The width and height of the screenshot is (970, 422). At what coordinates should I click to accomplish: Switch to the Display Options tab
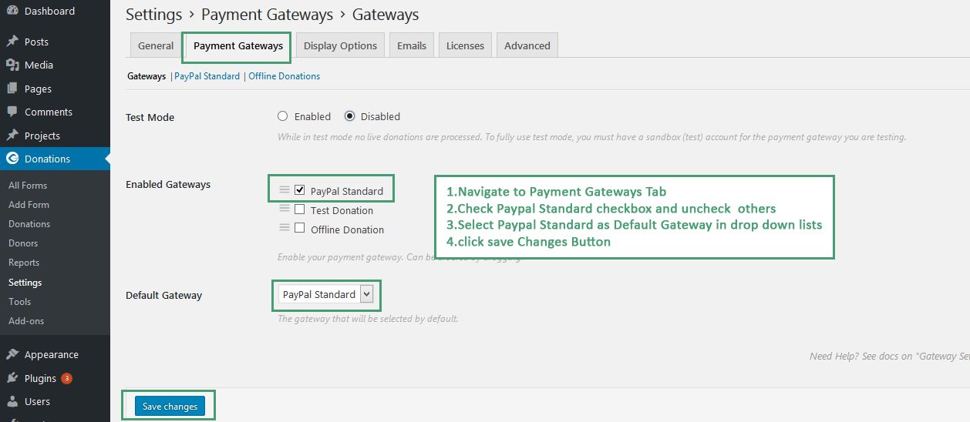(340, 45)
